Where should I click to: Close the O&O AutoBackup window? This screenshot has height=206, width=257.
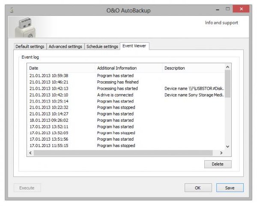pos(241,9)
